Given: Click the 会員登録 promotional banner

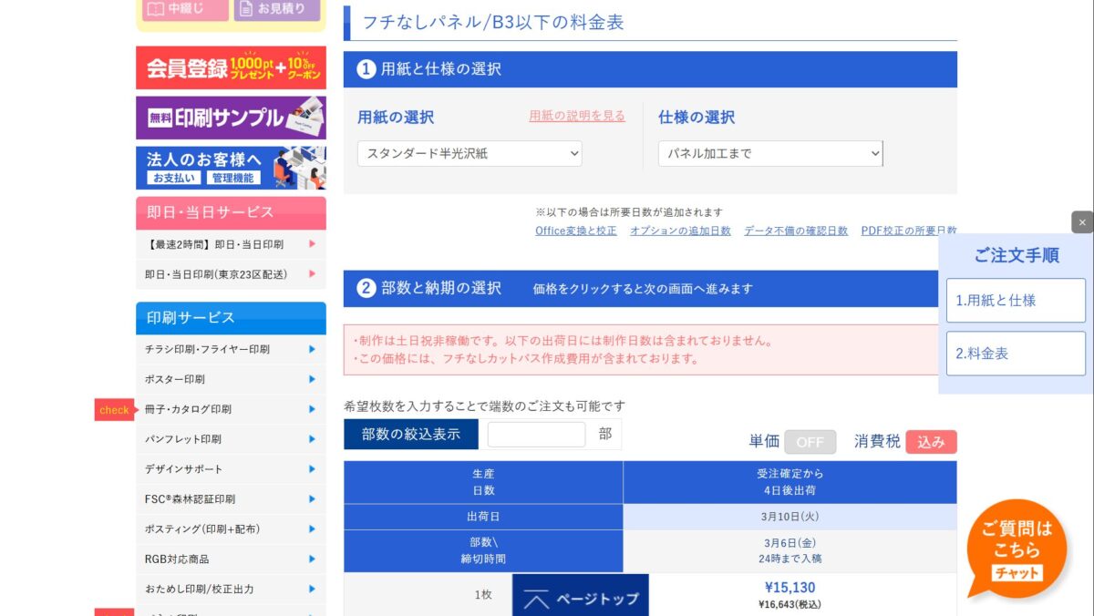Looking at the screenshot, I should 231,67.
